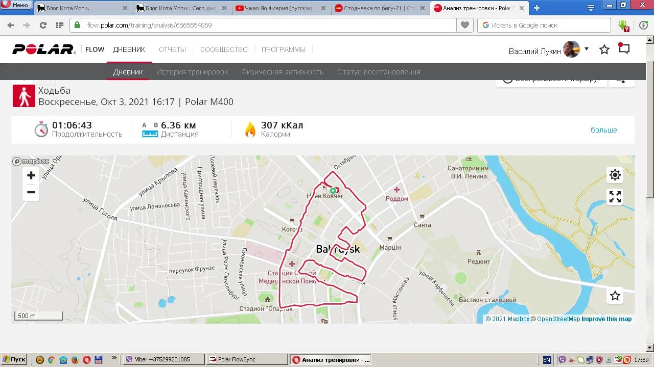Open История тренировок tab
Screen dimensions: 654x367
pos(192,72)
